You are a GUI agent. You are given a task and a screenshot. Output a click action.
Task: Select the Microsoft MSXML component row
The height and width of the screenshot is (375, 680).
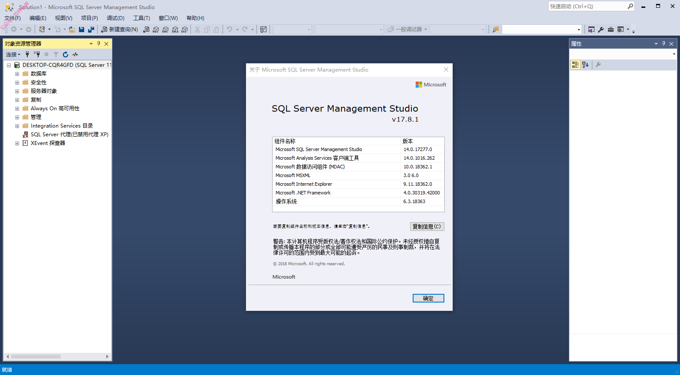[x=358, y=175]
